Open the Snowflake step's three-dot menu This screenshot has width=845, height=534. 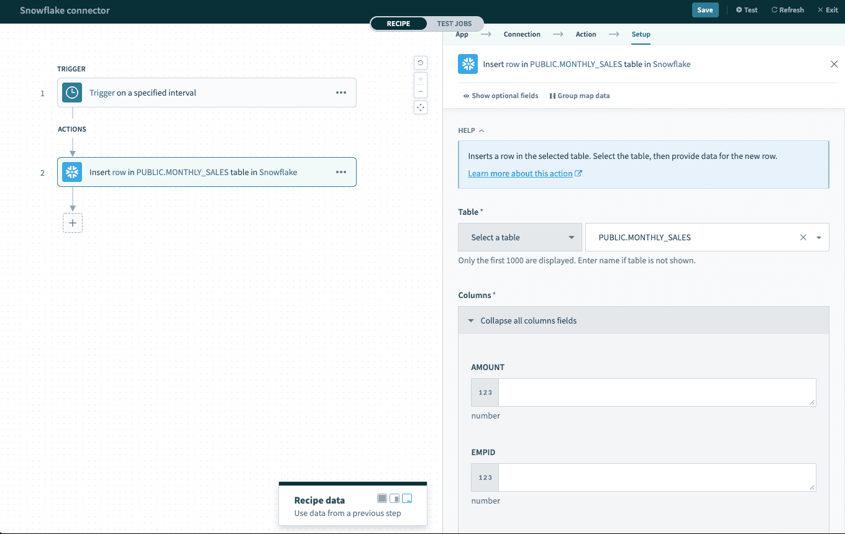[x=341, y=172]
